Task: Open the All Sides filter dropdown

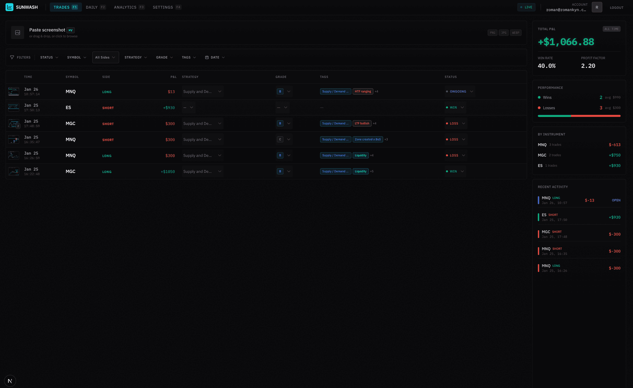Action: [105, 57]
